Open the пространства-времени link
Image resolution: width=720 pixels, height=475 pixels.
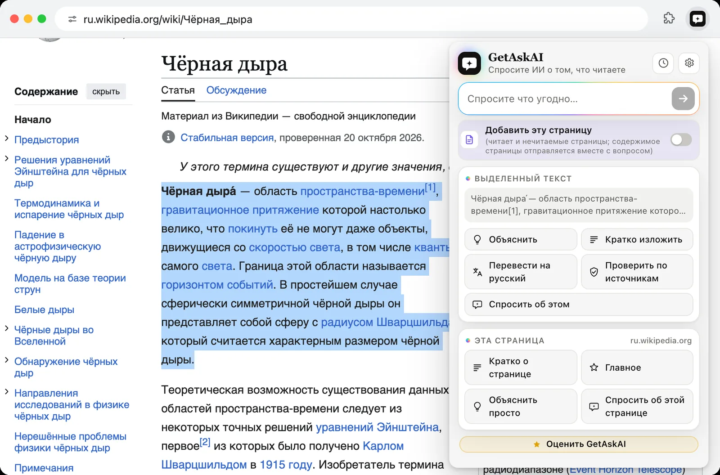pos(362,191)
